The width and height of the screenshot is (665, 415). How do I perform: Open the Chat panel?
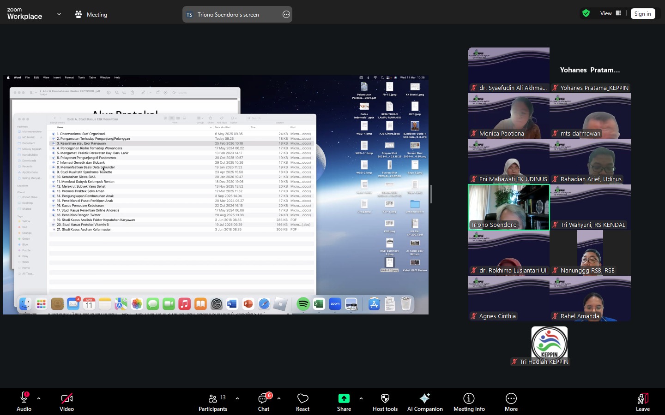[x=264, y=401]
